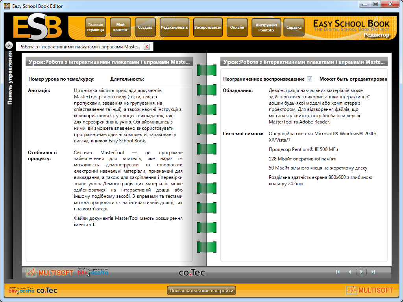Click the Процесор Pentium III 500 МГц line
Viewport: 403px width, 302px height.
pyautogui.click(x=303, y=149)
